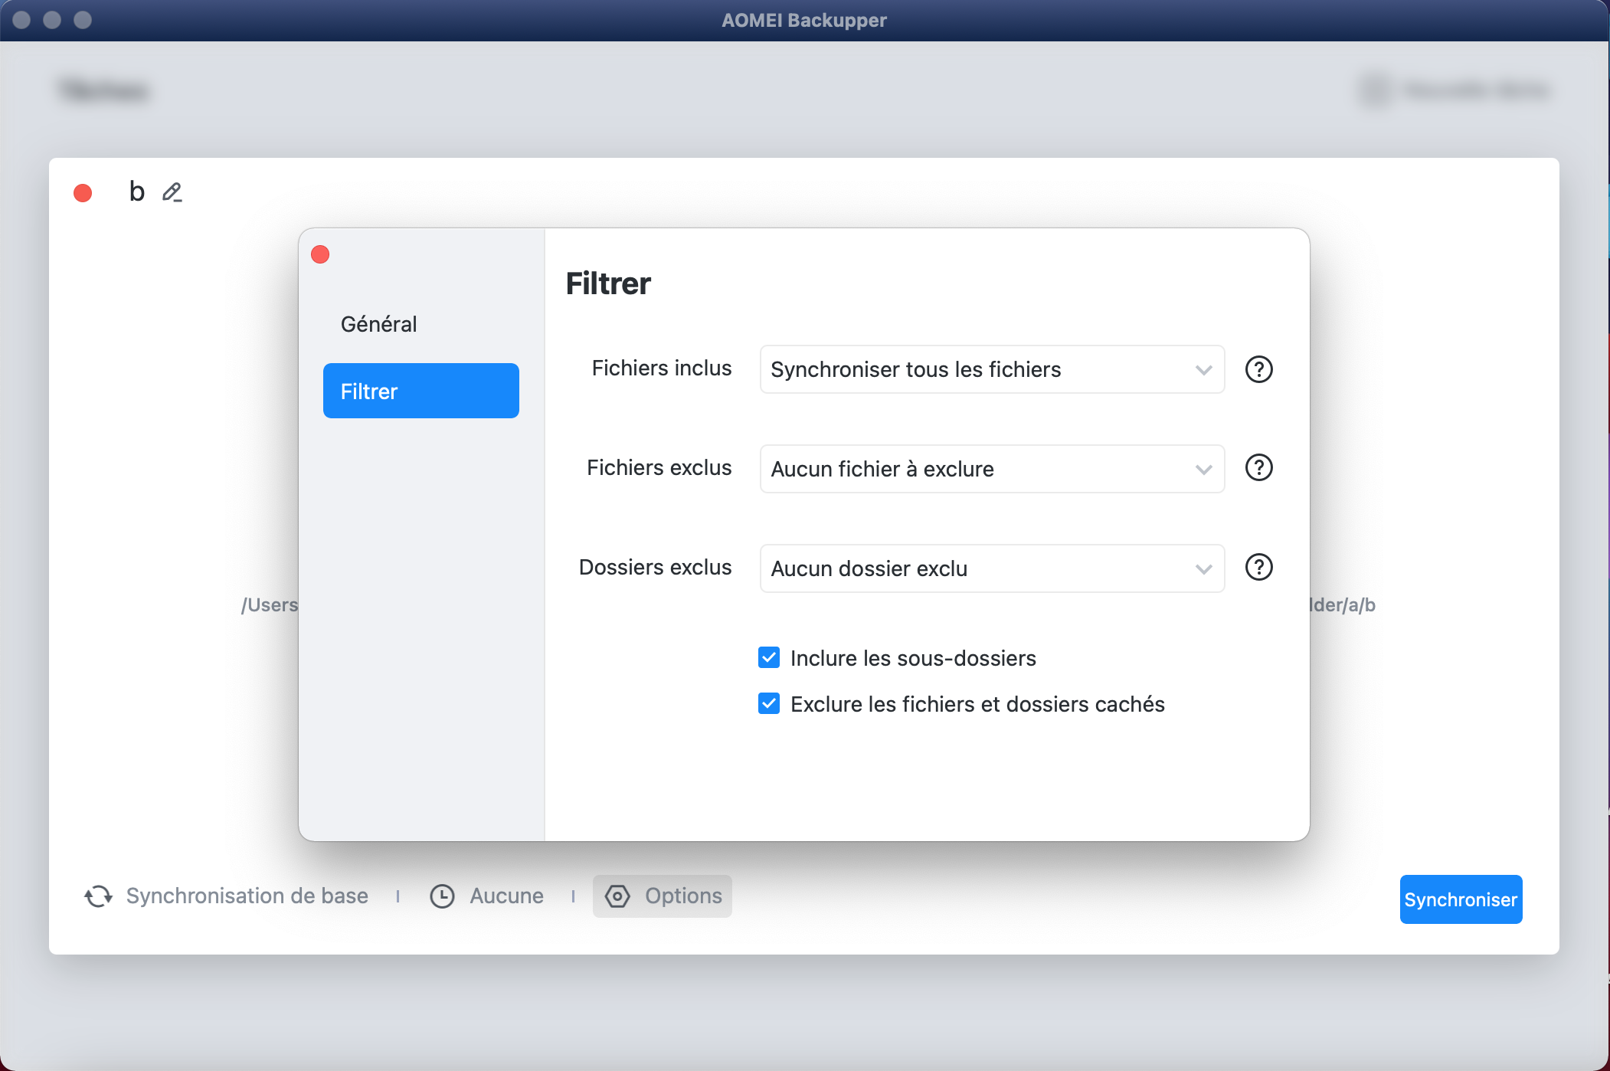Select the Filtrer sidebar tab
Image resolution: width=1610 pixels, height=1071 pixels.
[420, 391]
